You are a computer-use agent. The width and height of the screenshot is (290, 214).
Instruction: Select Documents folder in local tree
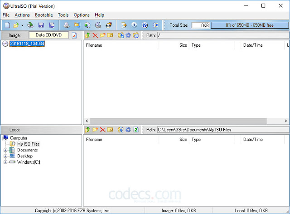28,150
